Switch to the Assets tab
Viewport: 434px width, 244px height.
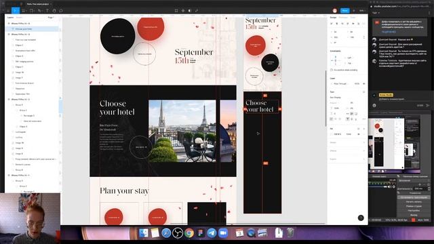[x=20, y=18]
